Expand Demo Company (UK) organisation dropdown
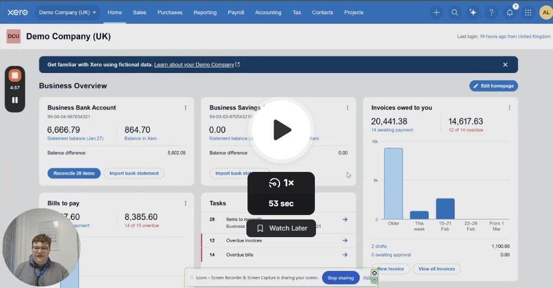Viewport: 553px width, 288px height. (67, 12)
